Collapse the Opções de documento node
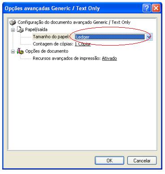Viewport: 165px width, 174px height. [13, 51]
